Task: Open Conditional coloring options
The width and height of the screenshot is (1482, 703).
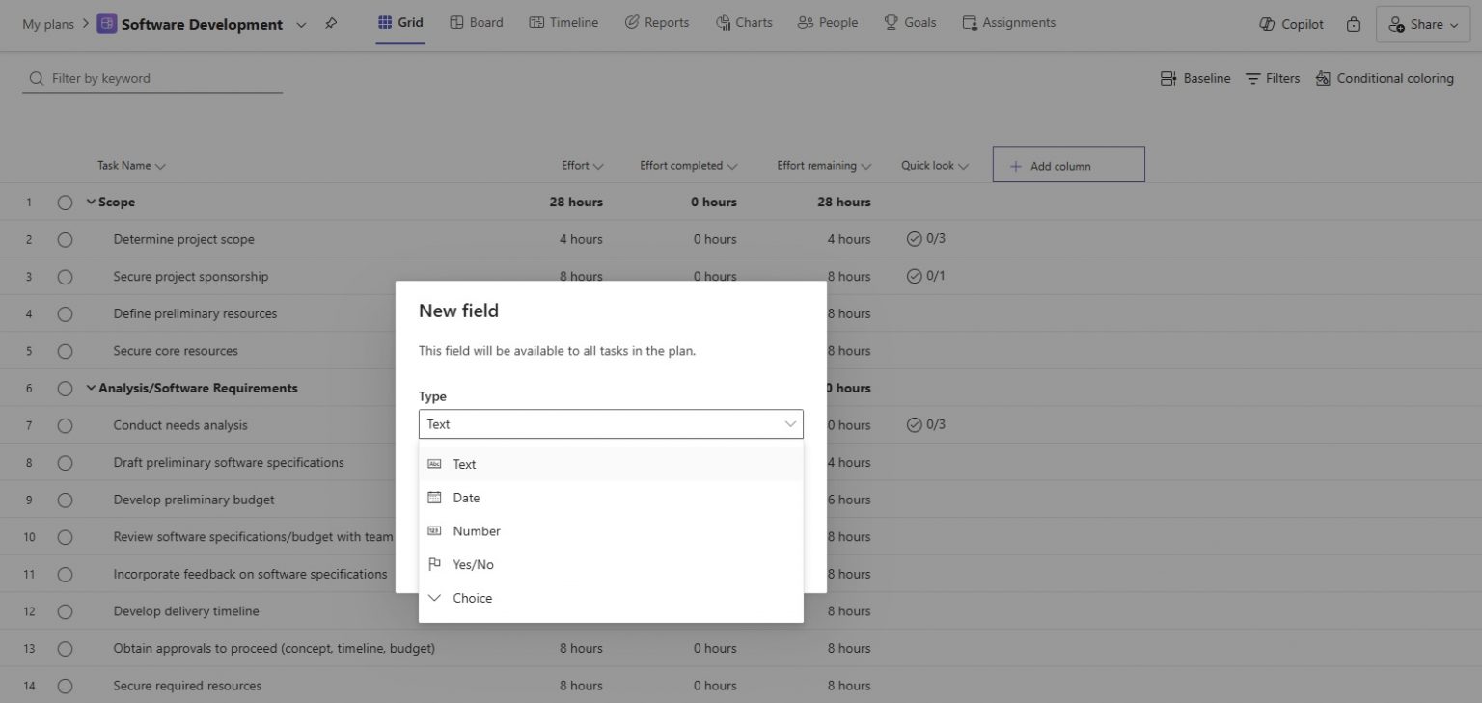Action: tap(1385, 78)
